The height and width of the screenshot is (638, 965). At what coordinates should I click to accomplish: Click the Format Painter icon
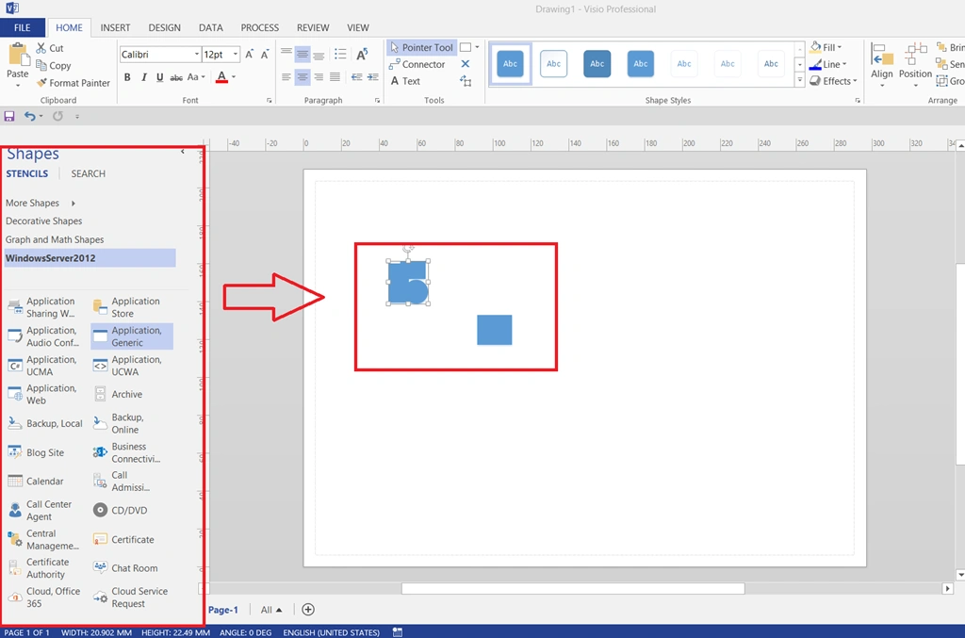[x=42, y=83]
